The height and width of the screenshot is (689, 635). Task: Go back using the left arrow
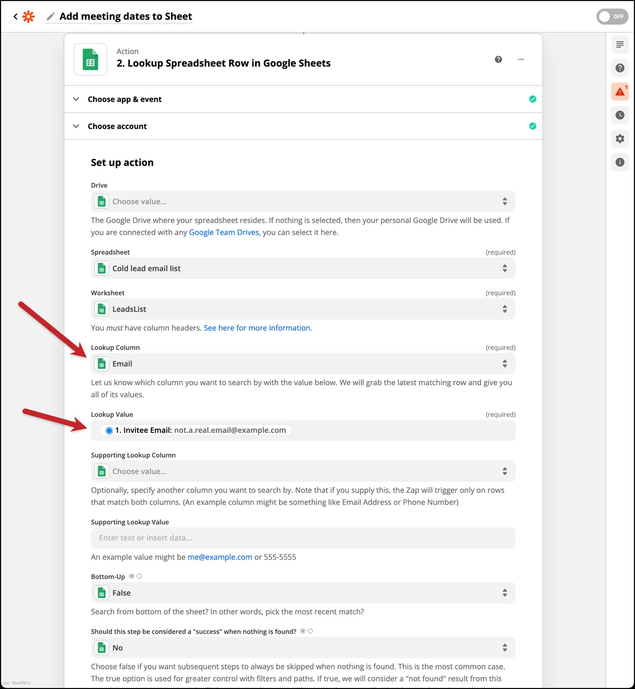point(15,16)
